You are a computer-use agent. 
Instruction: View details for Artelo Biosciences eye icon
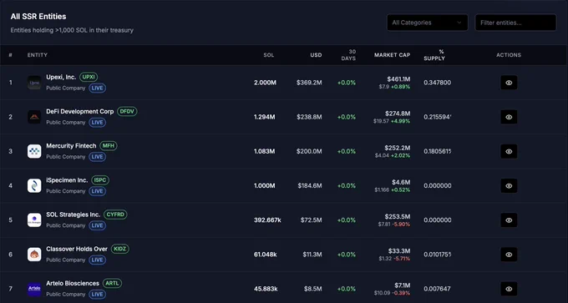point(509,289)
